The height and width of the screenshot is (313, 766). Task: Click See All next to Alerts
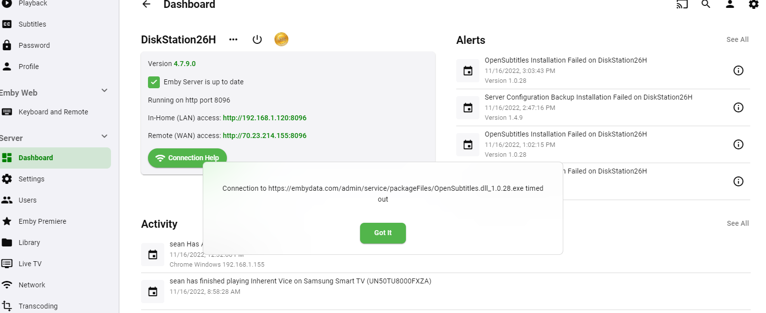pos(737,39)
